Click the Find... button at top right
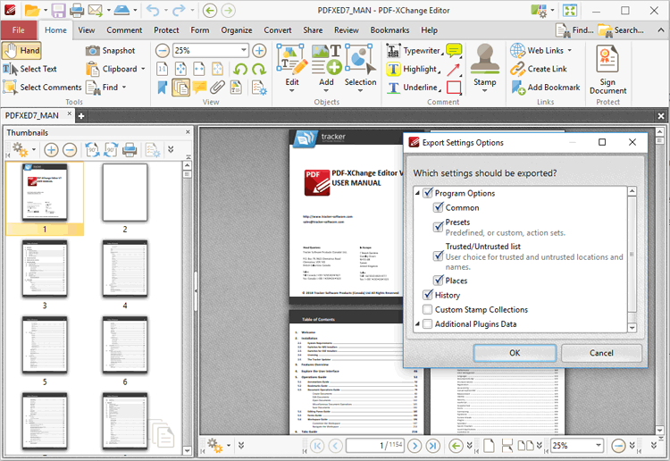670x461 pixels. click(x=574, y=30)
